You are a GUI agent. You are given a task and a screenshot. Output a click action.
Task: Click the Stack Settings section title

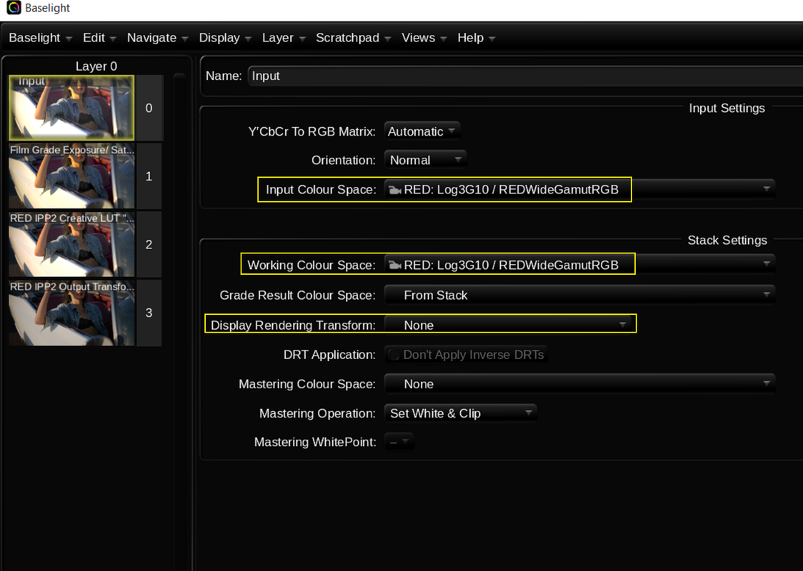pos(727,240)
